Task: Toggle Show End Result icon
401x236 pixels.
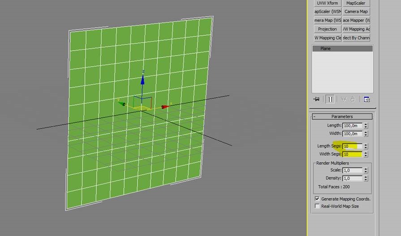Action: click(x=330, y=99)
